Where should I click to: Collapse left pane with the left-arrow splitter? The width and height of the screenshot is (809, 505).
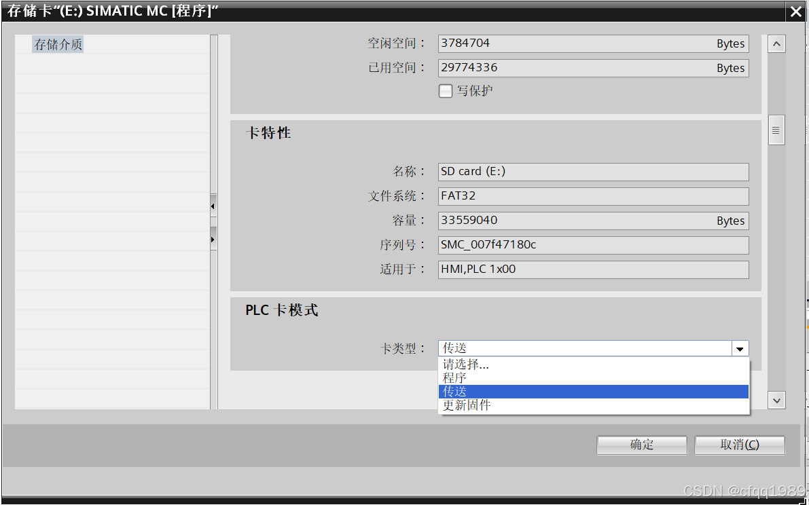(x=213, y=206)
